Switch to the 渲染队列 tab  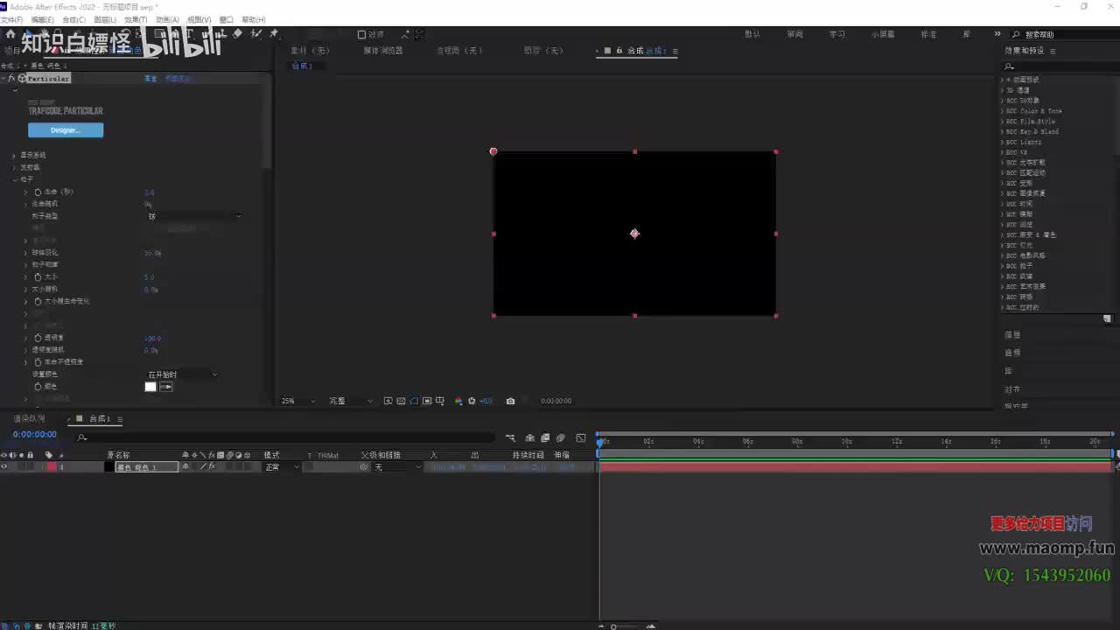click(29, 419)
